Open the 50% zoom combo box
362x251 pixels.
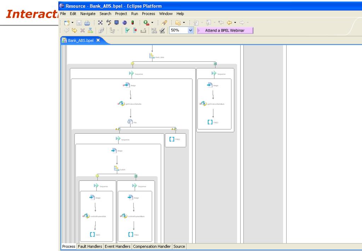pos(181,30)
